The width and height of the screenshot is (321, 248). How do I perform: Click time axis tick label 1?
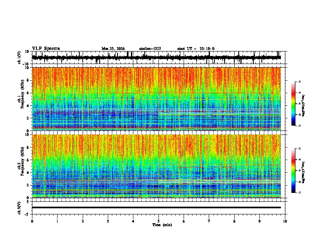[x=58, y=221]
